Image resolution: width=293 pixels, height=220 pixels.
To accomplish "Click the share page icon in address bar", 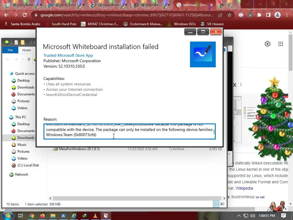I will [220, 15].
